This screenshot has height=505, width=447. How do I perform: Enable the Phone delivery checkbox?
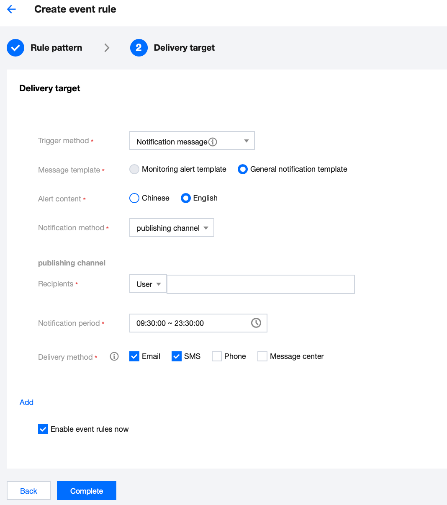(x=217, y=356)
